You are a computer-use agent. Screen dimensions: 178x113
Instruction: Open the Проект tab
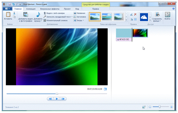coord(67,9)
